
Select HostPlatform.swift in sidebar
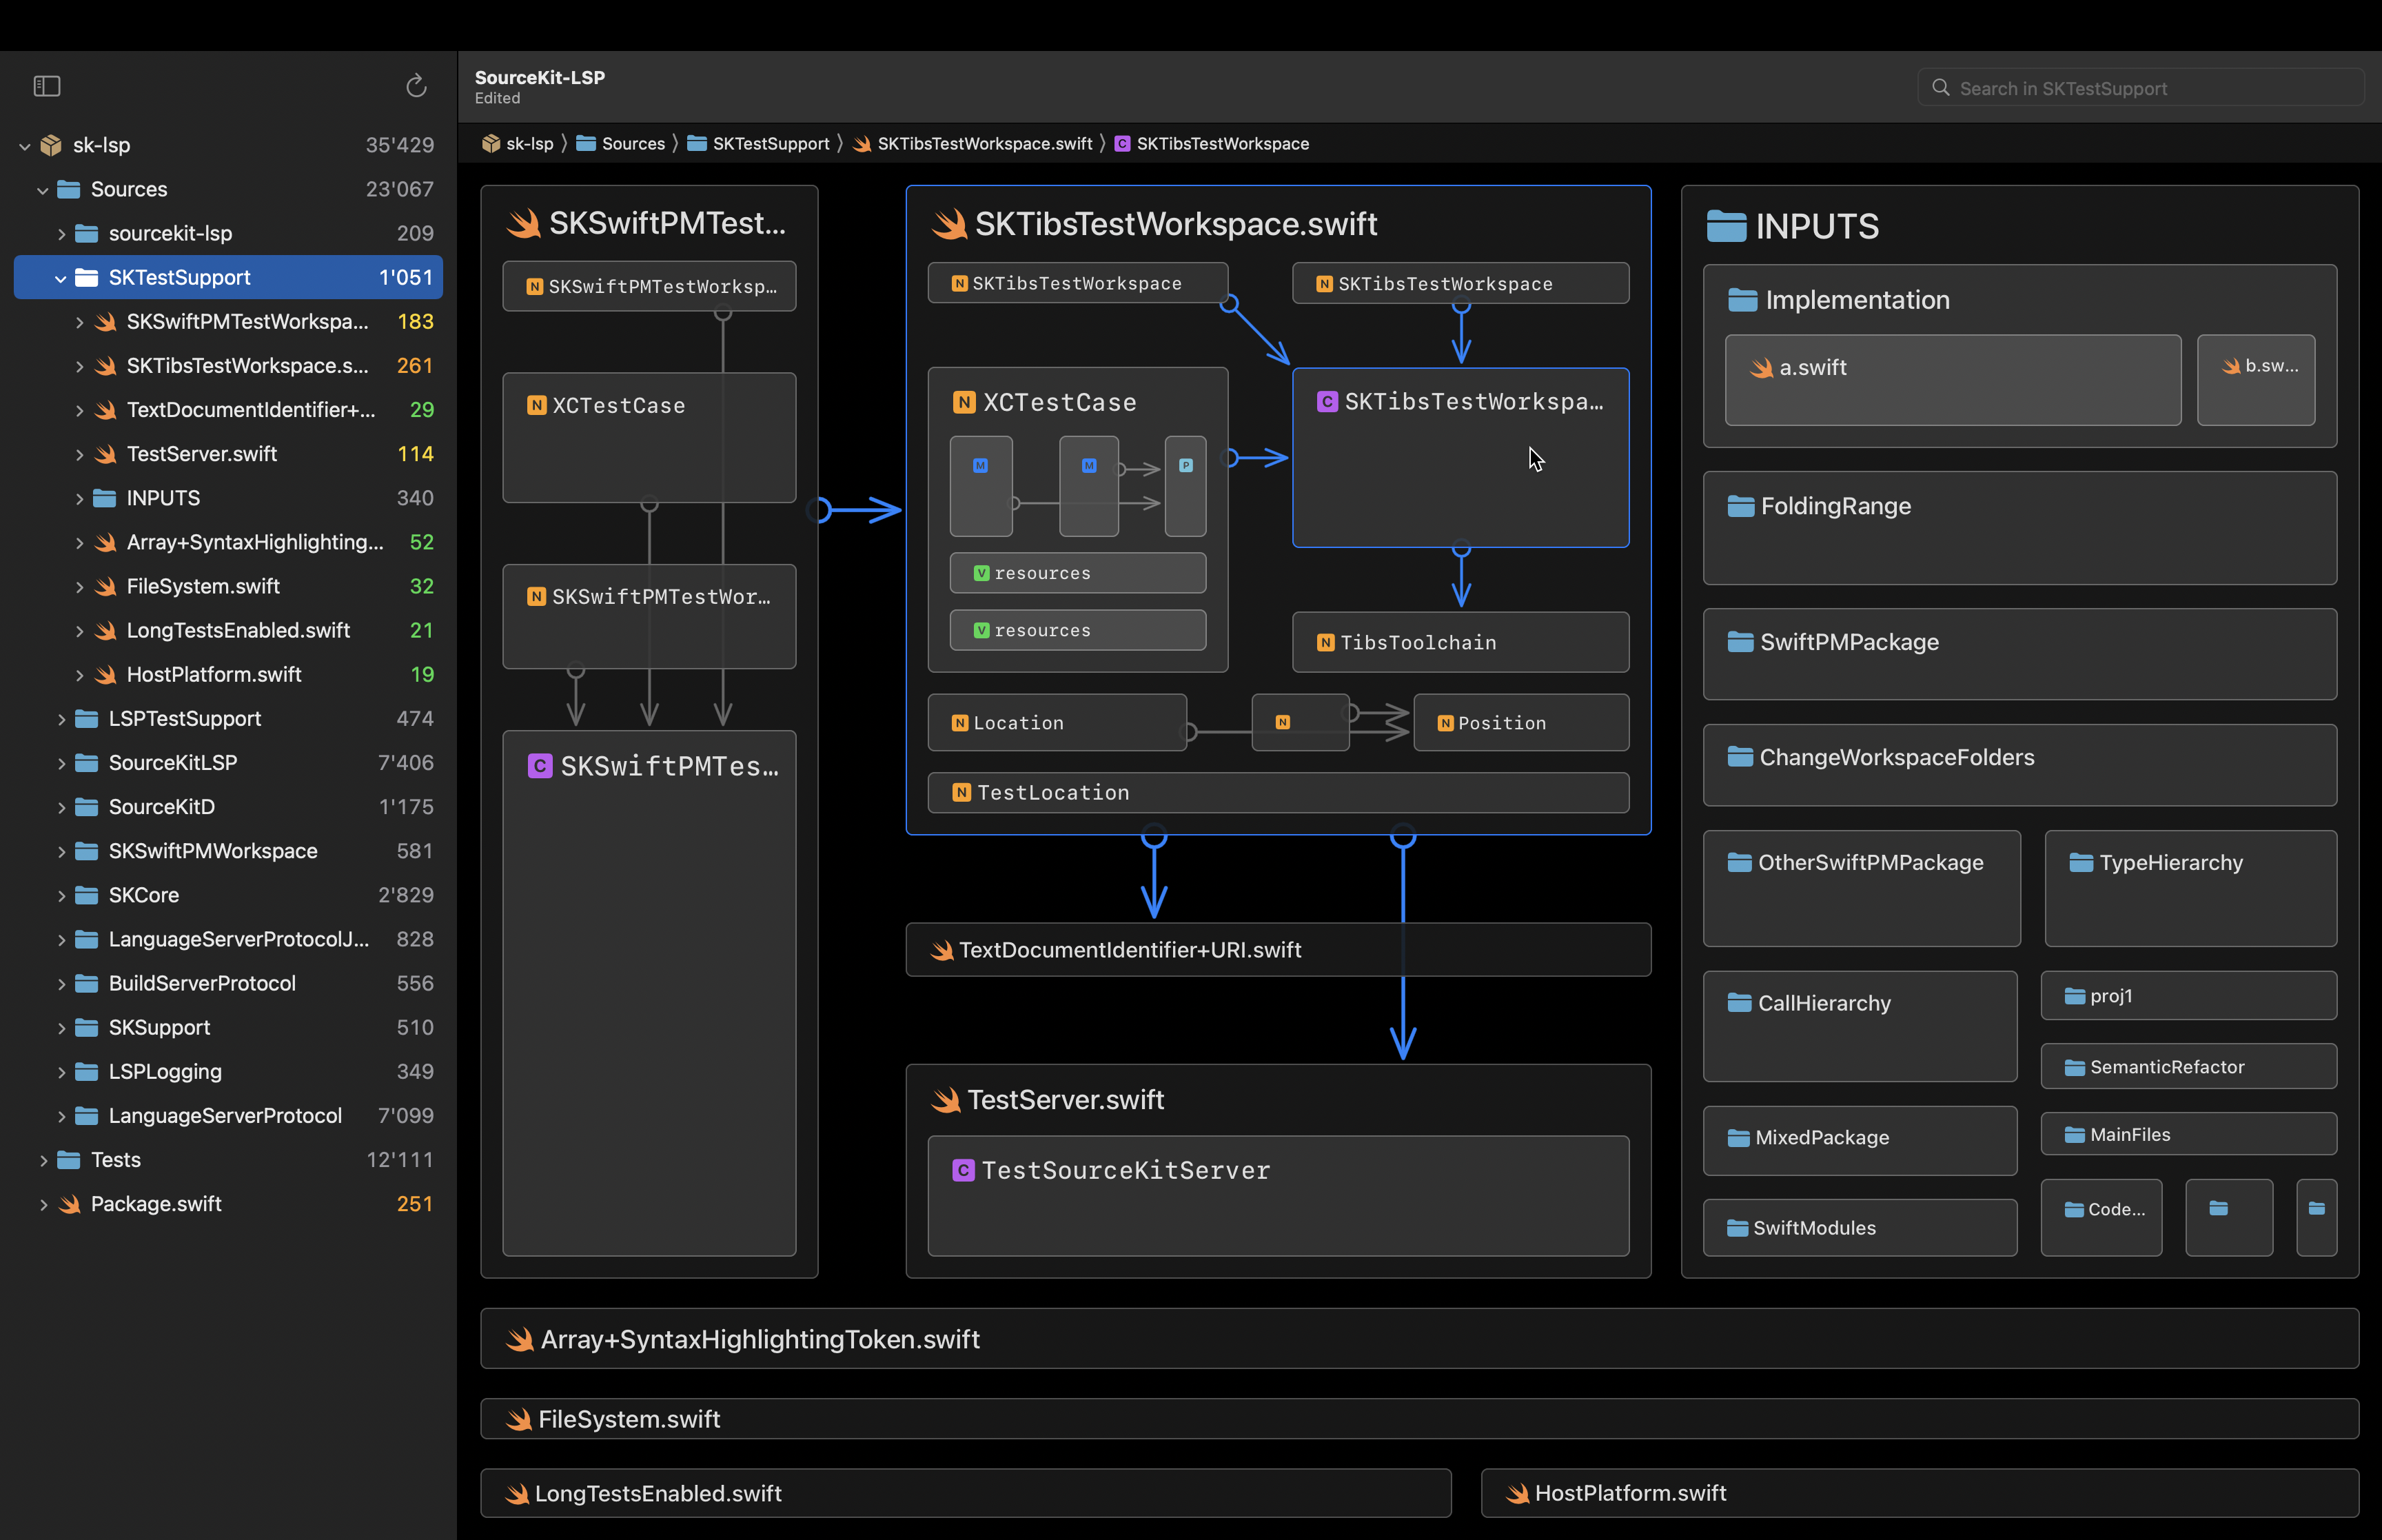tap(228, 674)
